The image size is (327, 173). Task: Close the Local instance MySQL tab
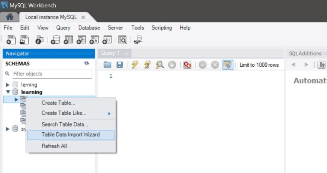click(x=83, y=17)
